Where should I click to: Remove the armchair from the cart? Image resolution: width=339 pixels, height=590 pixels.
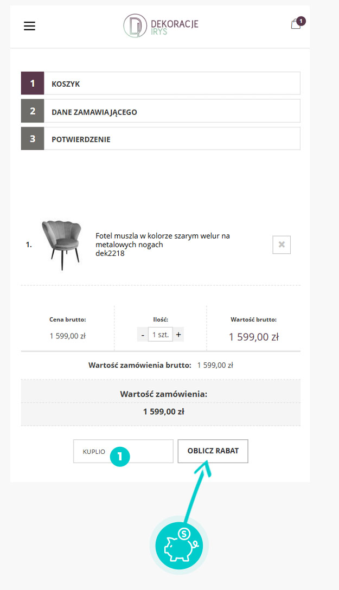pos(282,245)
